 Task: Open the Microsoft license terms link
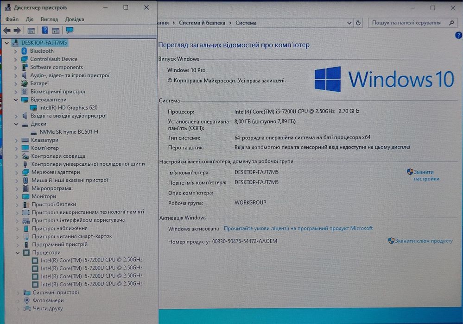tap(298, 229)
